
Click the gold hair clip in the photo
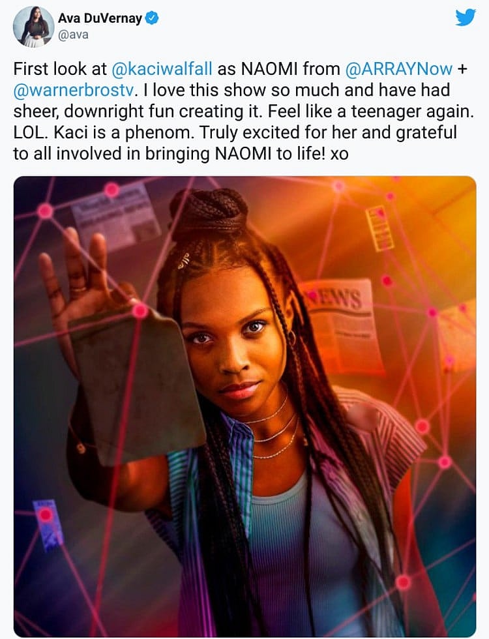[183, 260]
